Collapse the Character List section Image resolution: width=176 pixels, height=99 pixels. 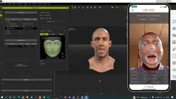coord(21,40)
